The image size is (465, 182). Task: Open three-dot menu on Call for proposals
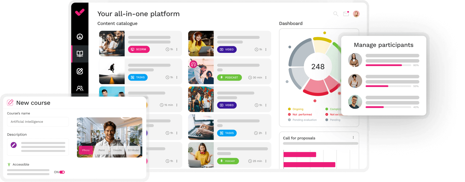(353, 138)
